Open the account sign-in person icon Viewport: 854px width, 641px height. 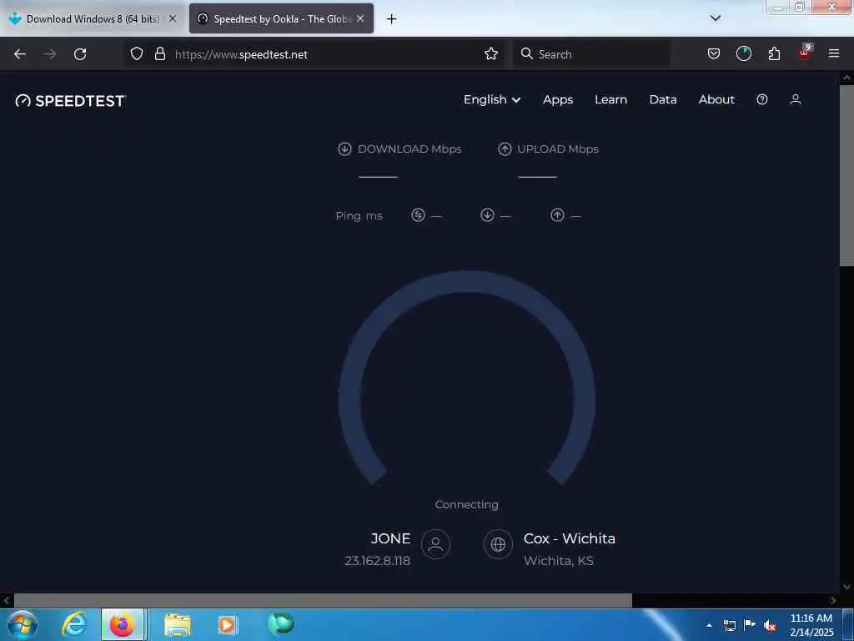pos(795,100)
